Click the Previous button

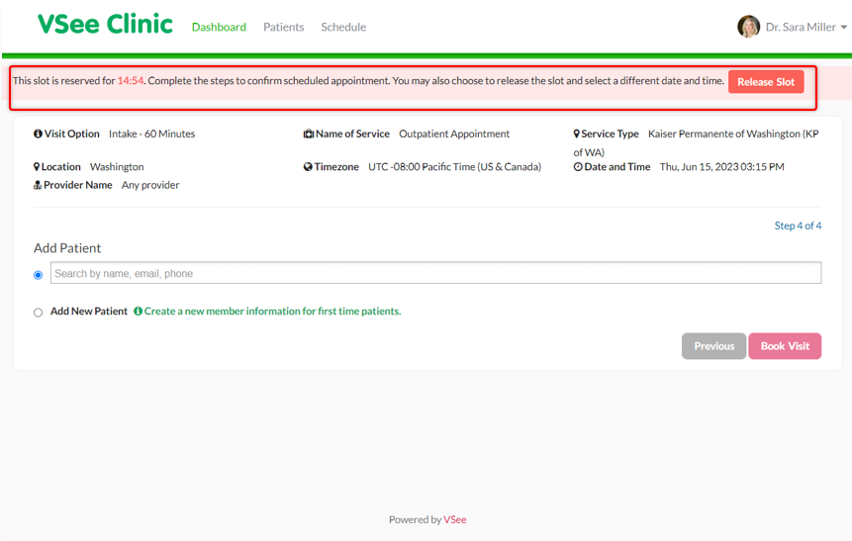point(714,346)
